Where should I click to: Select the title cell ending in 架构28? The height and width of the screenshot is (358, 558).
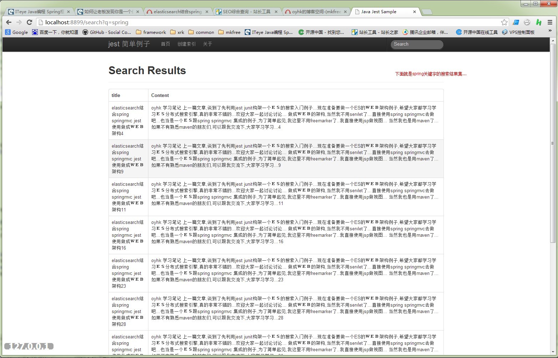[x=128, y=311]
